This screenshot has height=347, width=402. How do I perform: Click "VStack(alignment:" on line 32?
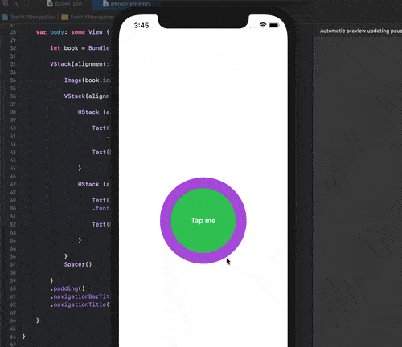coord(80,64)
